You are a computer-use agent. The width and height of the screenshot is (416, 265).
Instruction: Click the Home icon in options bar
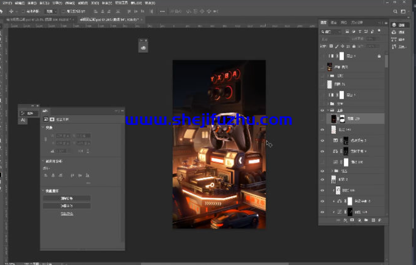click(x=1, y=11)
